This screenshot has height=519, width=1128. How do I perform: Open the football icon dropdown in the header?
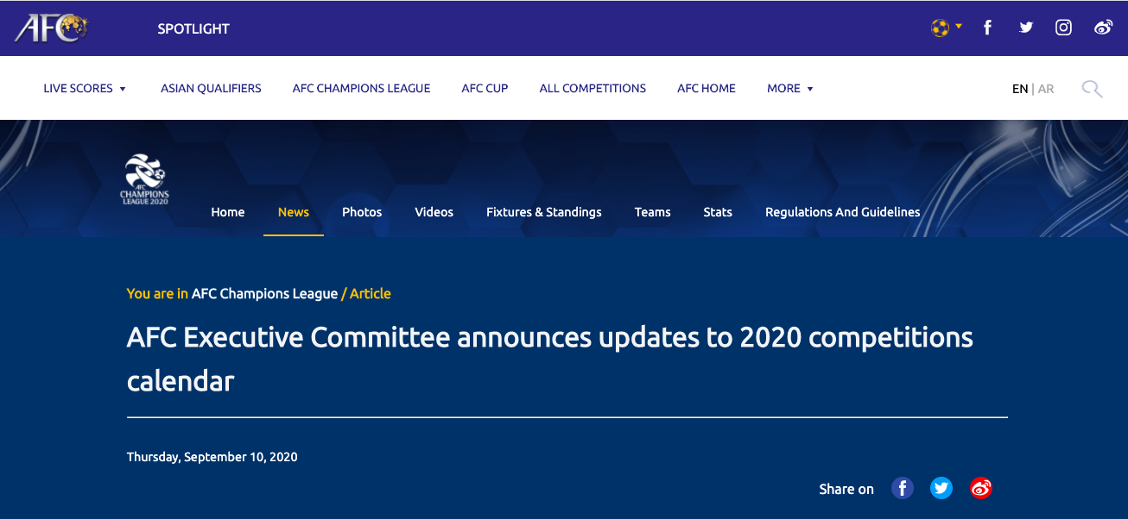click(x=946, y=28)
